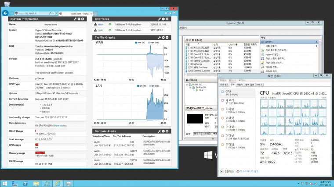This screenshot has width=334, height=187.
Task: Open File Explorer from taskbar
Action: coord(36,183)
